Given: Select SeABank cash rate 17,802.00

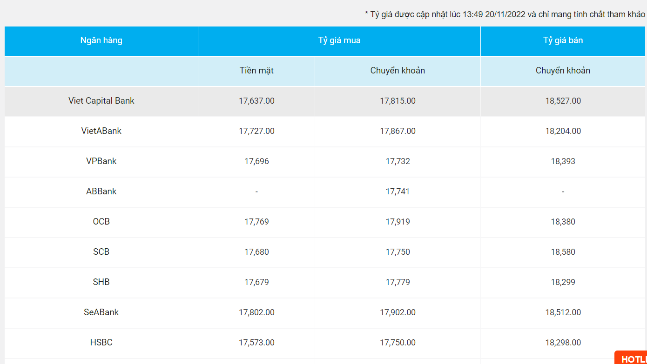Looking at the screenshot, I should (256, 312).
